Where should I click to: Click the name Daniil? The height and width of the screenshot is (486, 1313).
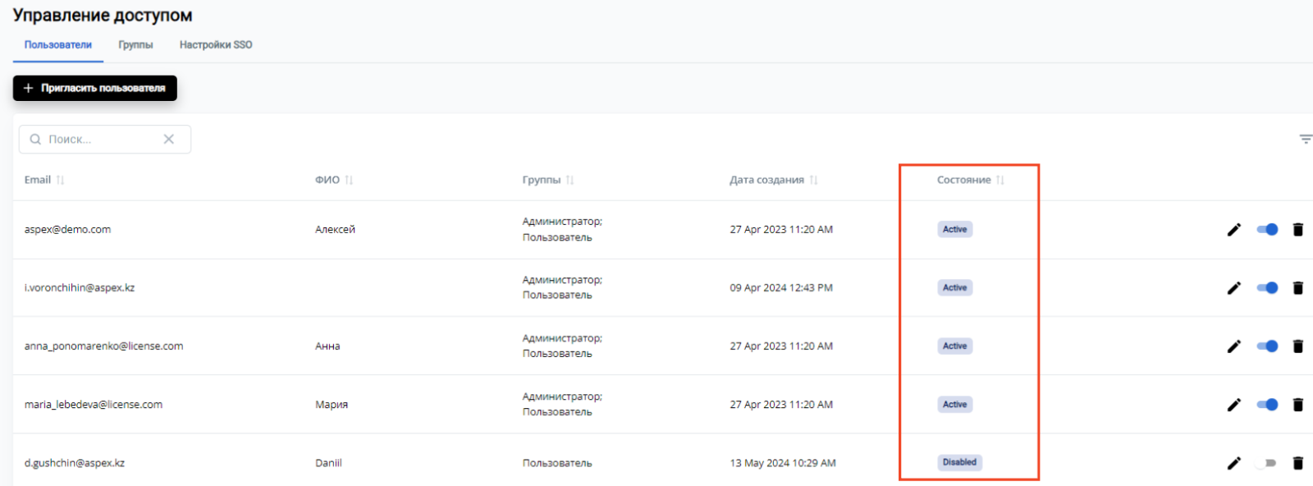pos(328,463)
